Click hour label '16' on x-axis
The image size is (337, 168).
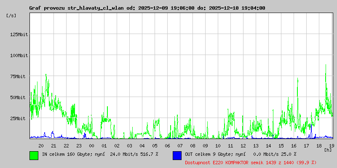[294, 146]
